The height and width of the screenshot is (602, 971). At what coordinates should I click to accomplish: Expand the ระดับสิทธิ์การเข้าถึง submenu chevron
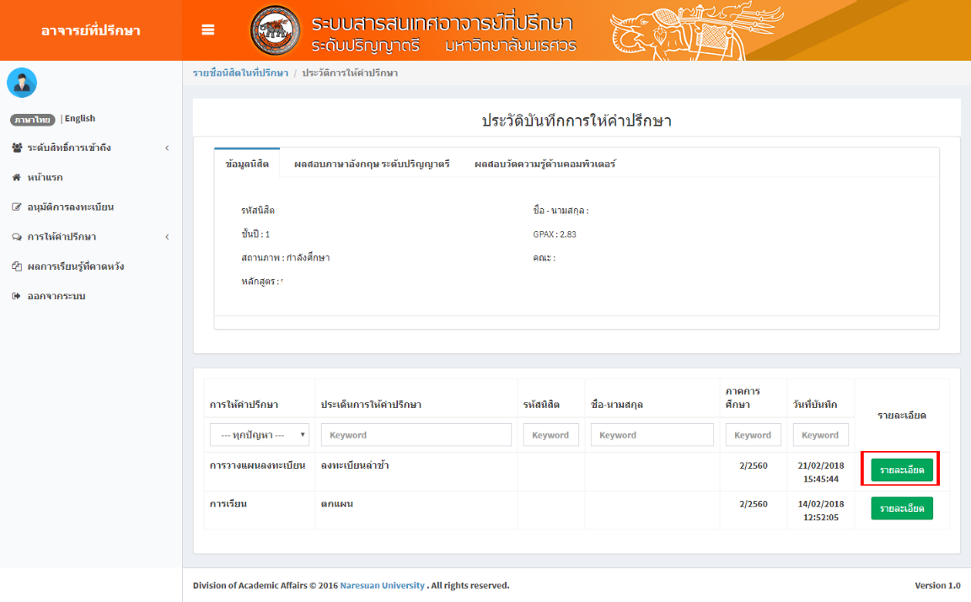167,148
